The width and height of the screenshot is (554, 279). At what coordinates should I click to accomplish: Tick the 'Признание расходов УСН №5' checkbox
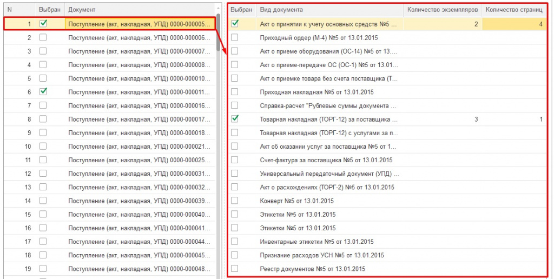click(235, 255)
